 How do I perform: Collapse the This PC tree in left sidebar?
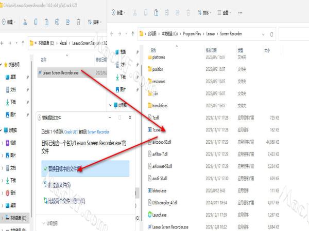coord(1,130)
